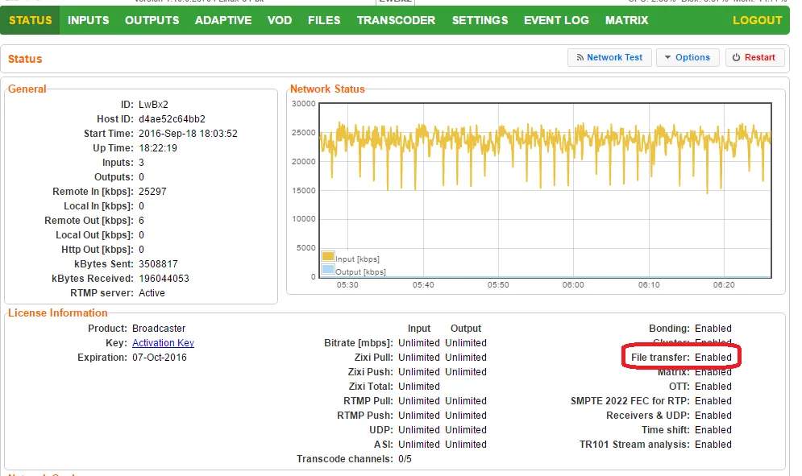Click the Receivers & UDP Enabled value
The height and width of the screenshot is (476, 802).
point(713,416)
